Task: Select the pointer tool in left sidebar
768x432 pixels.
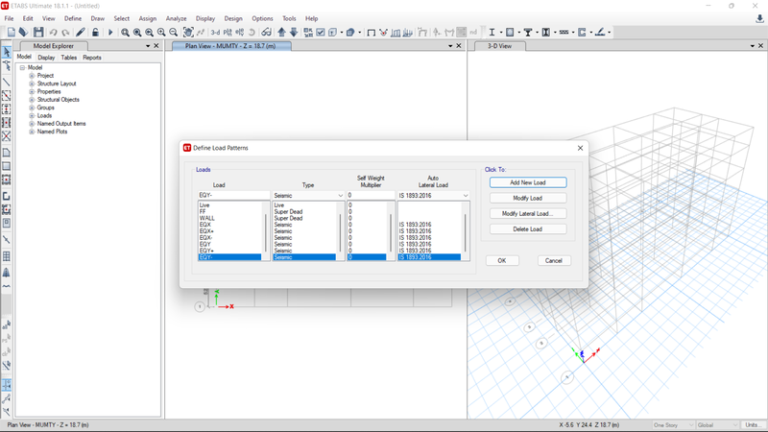Action: [7, 52]
